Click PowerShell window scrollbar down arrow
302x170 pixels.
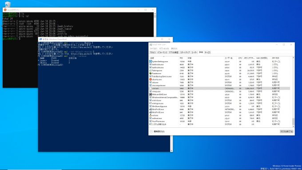(171, 150)
